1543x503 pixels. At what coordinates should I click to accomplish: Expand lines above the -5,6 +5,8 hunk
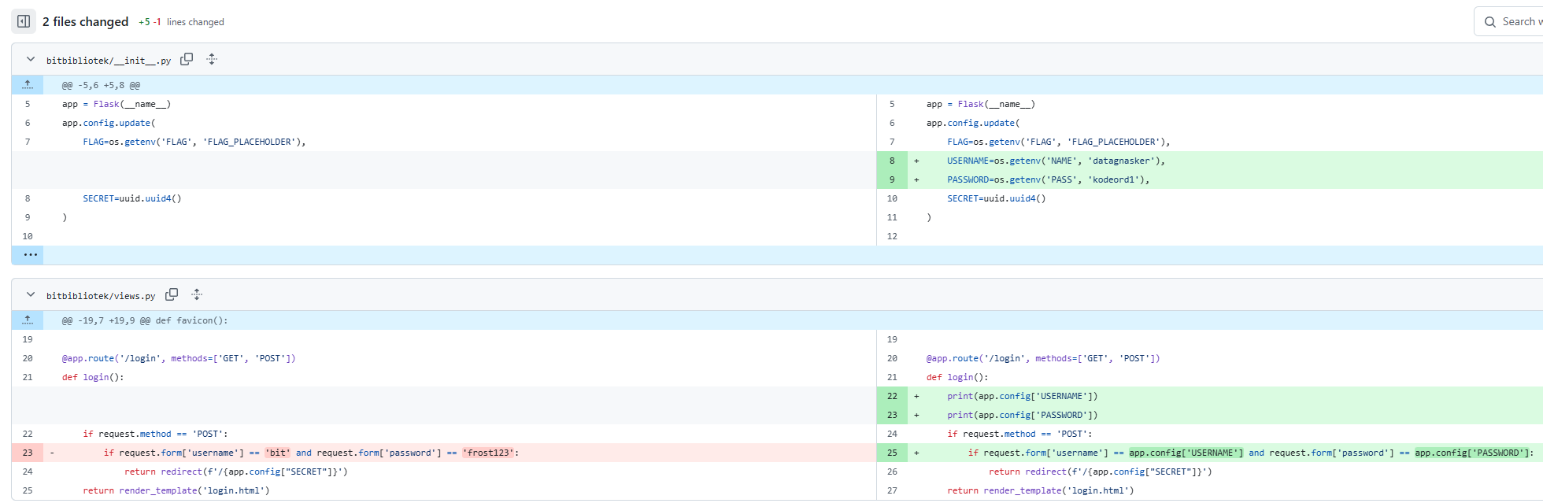28,85
